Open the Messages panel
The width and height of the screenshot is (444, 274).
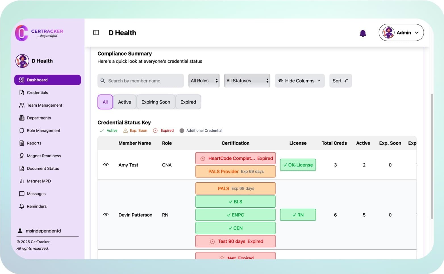[x=36, y=194]
